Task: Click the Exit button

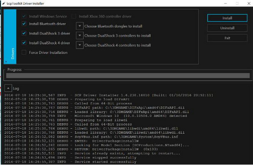Action: pos(227,38)
